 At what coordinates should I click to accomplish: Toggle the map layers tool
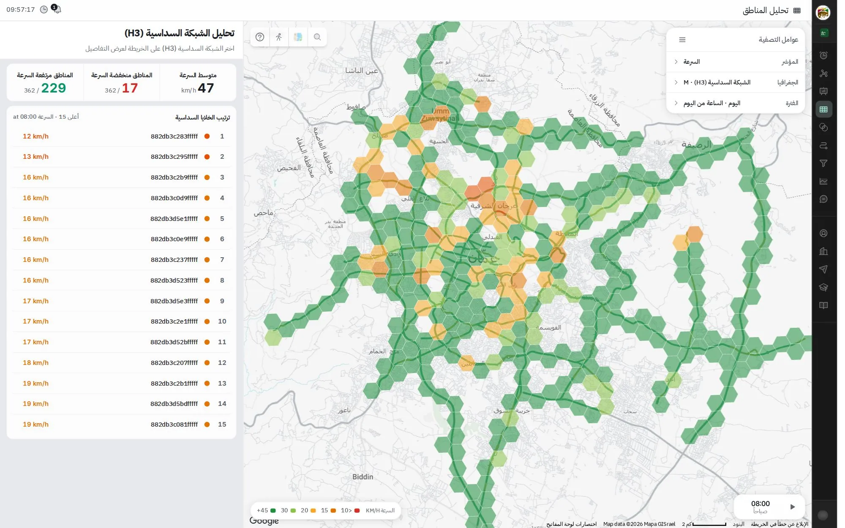(298, 37)
